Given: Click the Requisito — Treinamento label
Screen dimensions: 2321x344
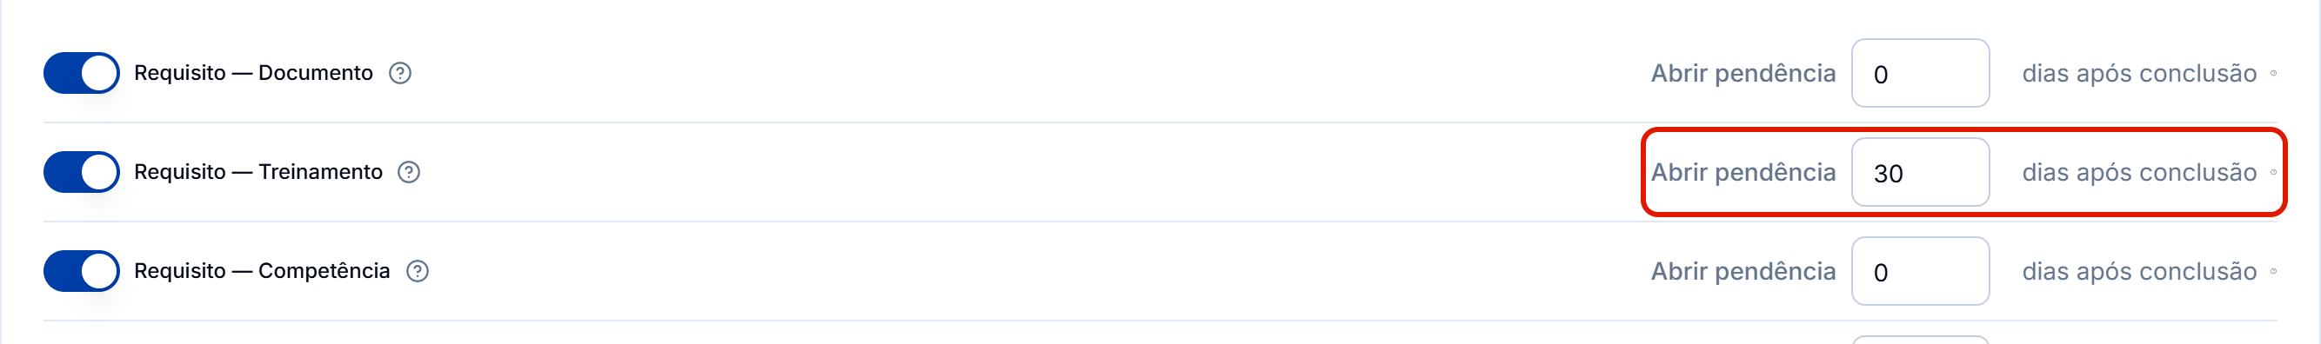Looking at the screenshot, I should [258, 172].
